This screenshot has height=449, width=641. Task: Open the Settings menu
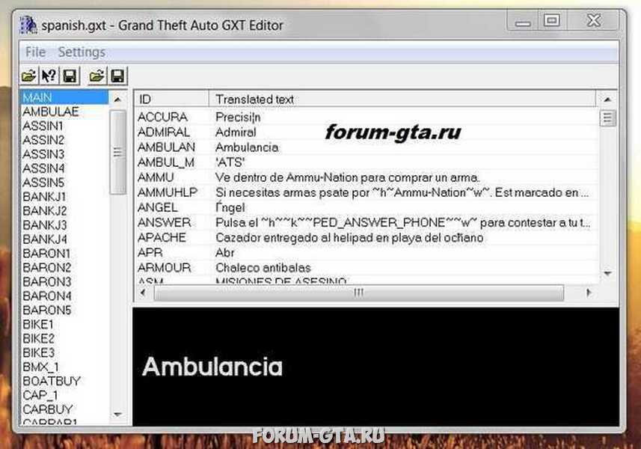pos(82,52)
